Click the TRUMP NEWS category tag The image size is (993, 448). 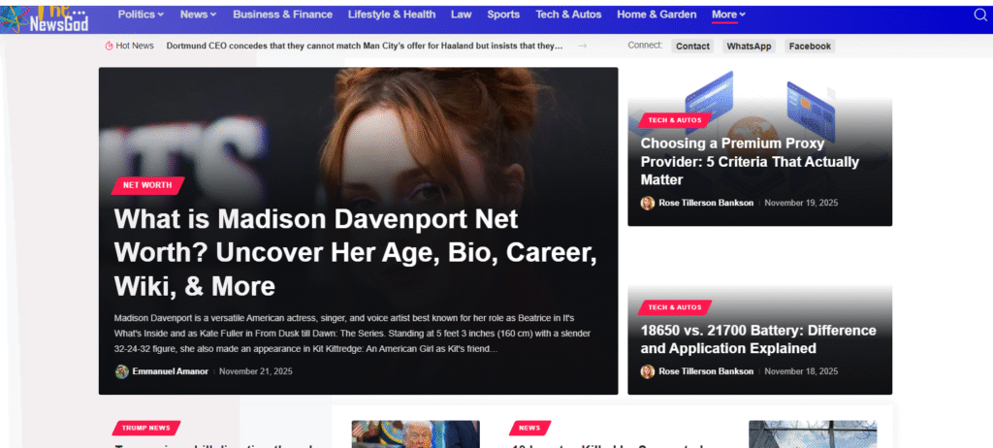(x=146, y=428)
